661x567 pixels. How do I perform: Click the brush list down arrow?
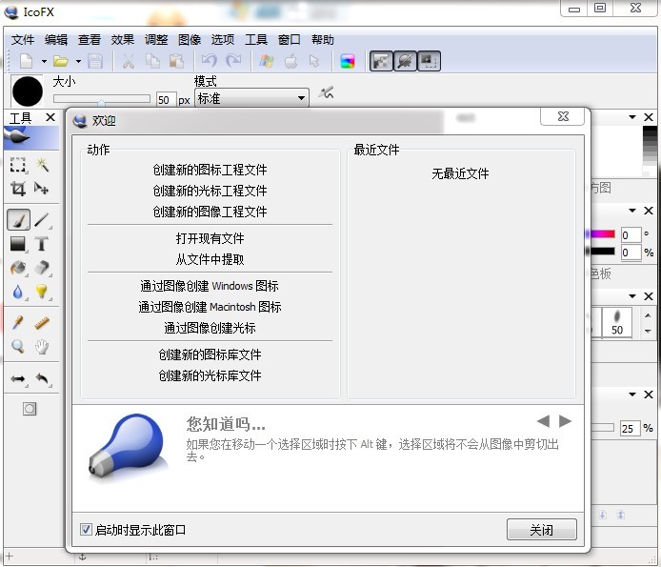648,332
